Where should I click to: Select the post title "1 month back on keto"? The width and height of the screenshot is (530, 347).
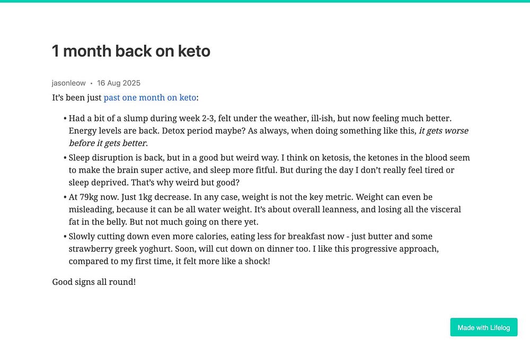tap(131, 51)
